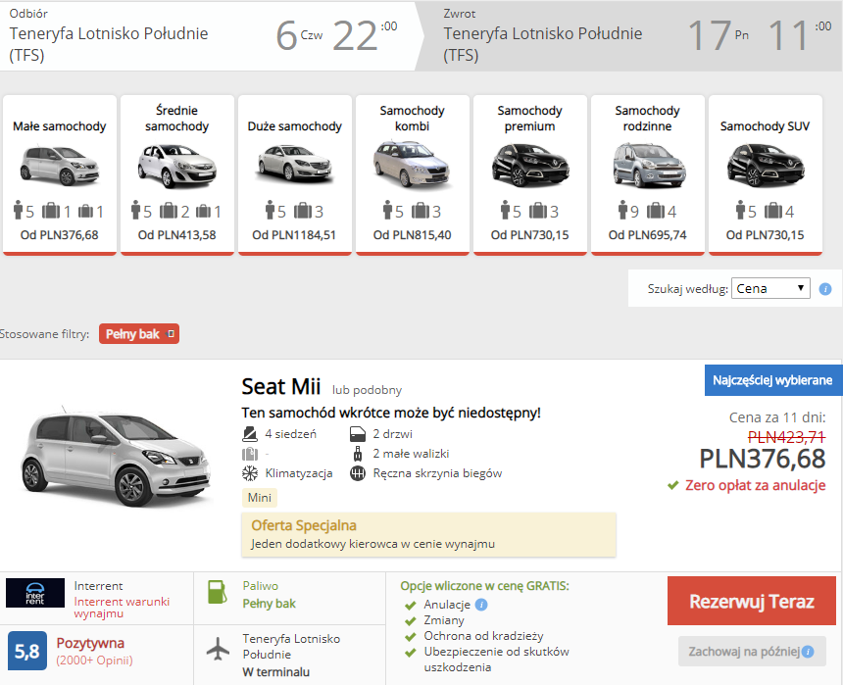Viewport: 843px width, 685px height.
Task: Open the Szukaj według Cena dropdown
Action: click(770, 289)
